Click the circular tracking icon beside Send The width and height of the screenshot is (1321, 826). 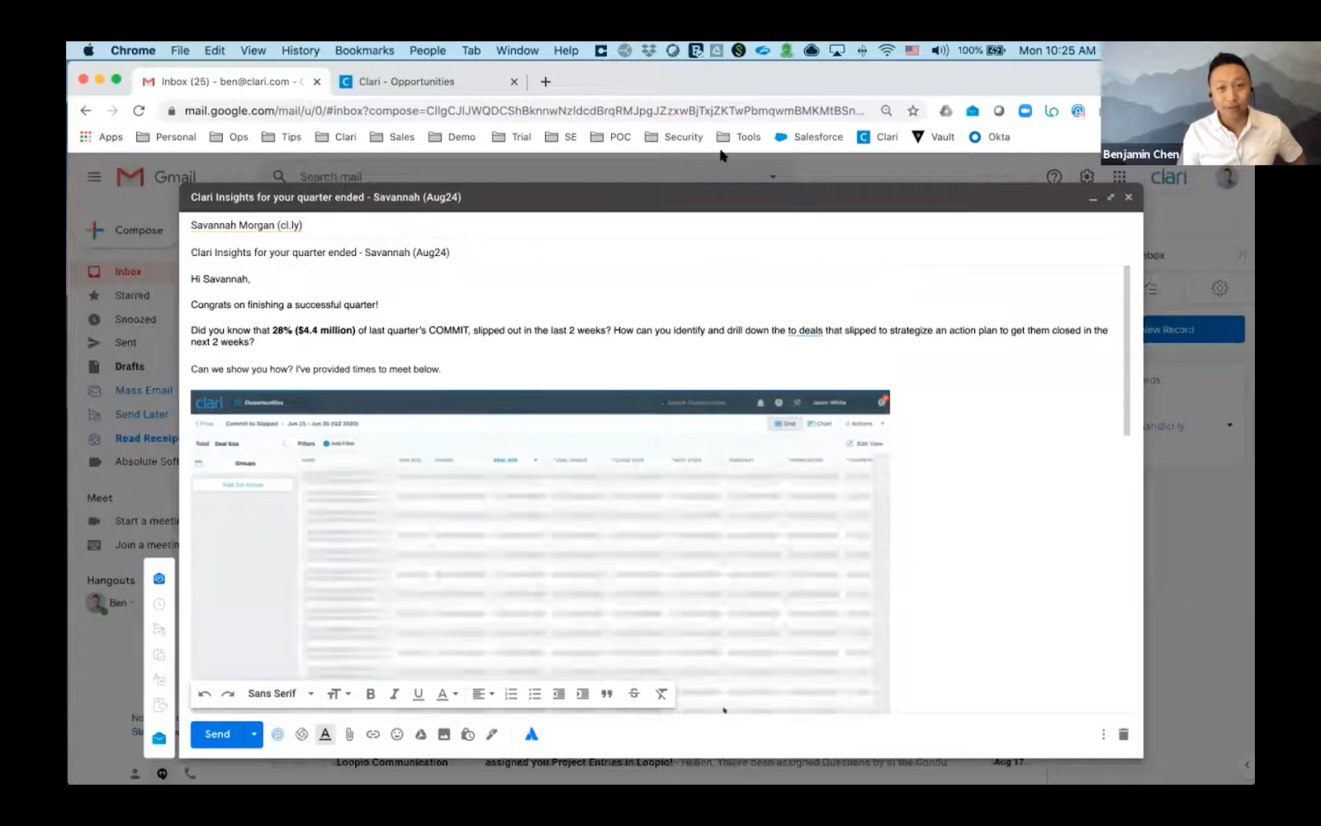tap(277, 734)
